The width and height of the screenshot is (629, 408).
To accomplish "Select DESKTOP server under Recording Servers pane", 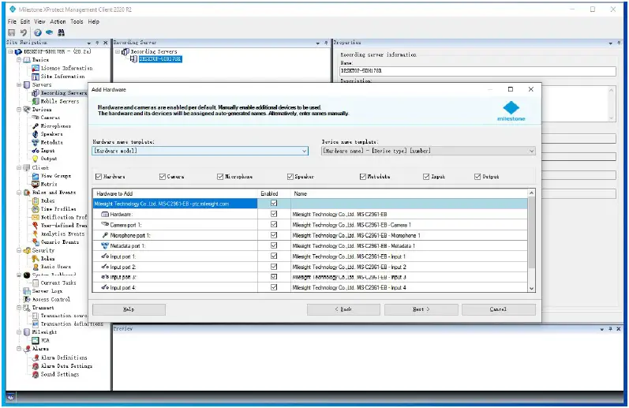I will pos(160,59).
